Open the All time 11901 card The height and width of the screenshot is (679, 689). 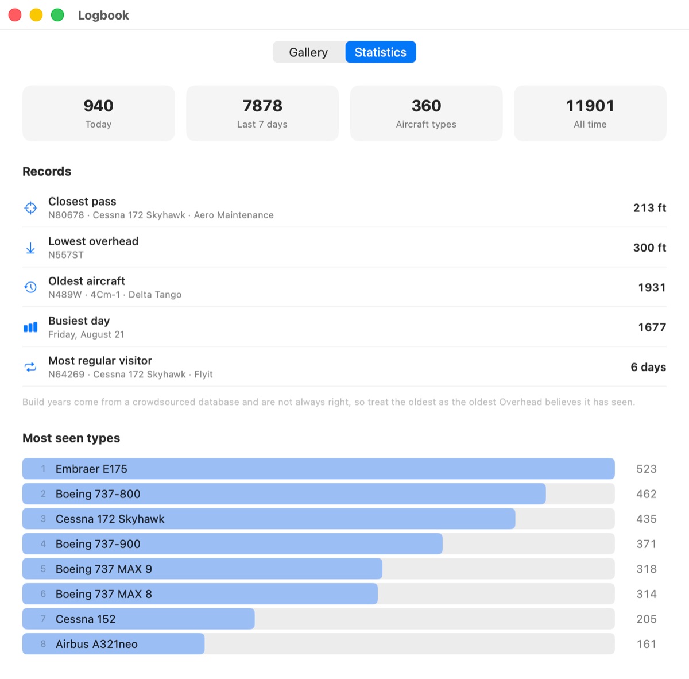coord(590,113)
